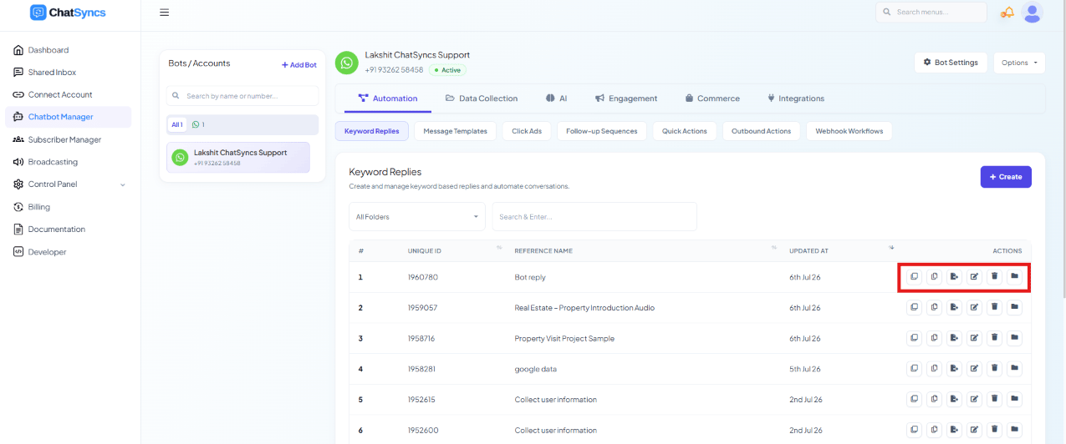Screen dimensions: 1066x444
Task: Delete Property Visit Project Sample row
Action: click(x=994, y=338)
